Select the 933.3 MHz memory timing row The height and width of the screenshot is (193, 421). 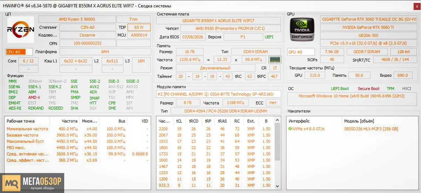[216, 185]
